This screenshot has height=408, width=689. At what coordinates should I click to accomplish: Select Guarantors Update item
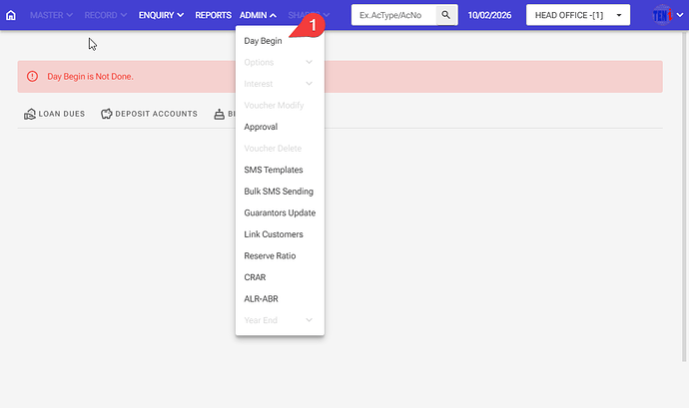280,212
